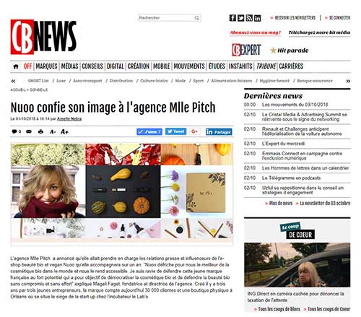Open the Facebook social icon
The image size is (361, 317).
(x=232, y=18)
